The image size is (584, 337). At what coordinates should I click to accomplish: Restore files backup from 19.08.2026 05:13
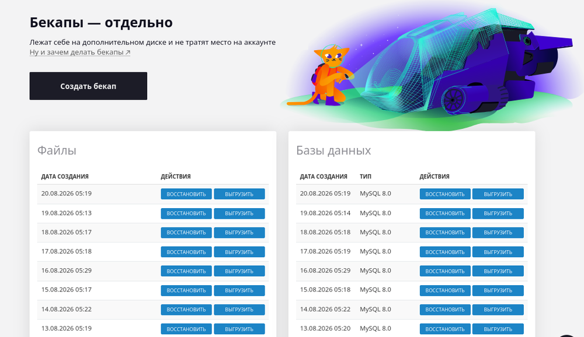pyautogui.click(x=186, y=213)
